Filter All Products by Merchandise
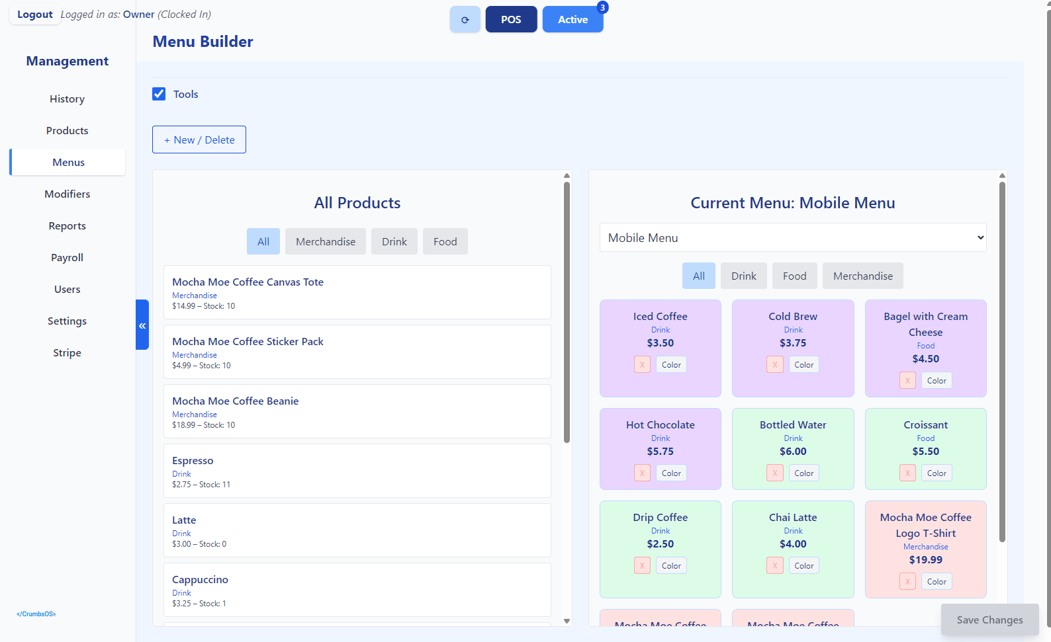1051x642 pixels. click(x=325, y=242)
